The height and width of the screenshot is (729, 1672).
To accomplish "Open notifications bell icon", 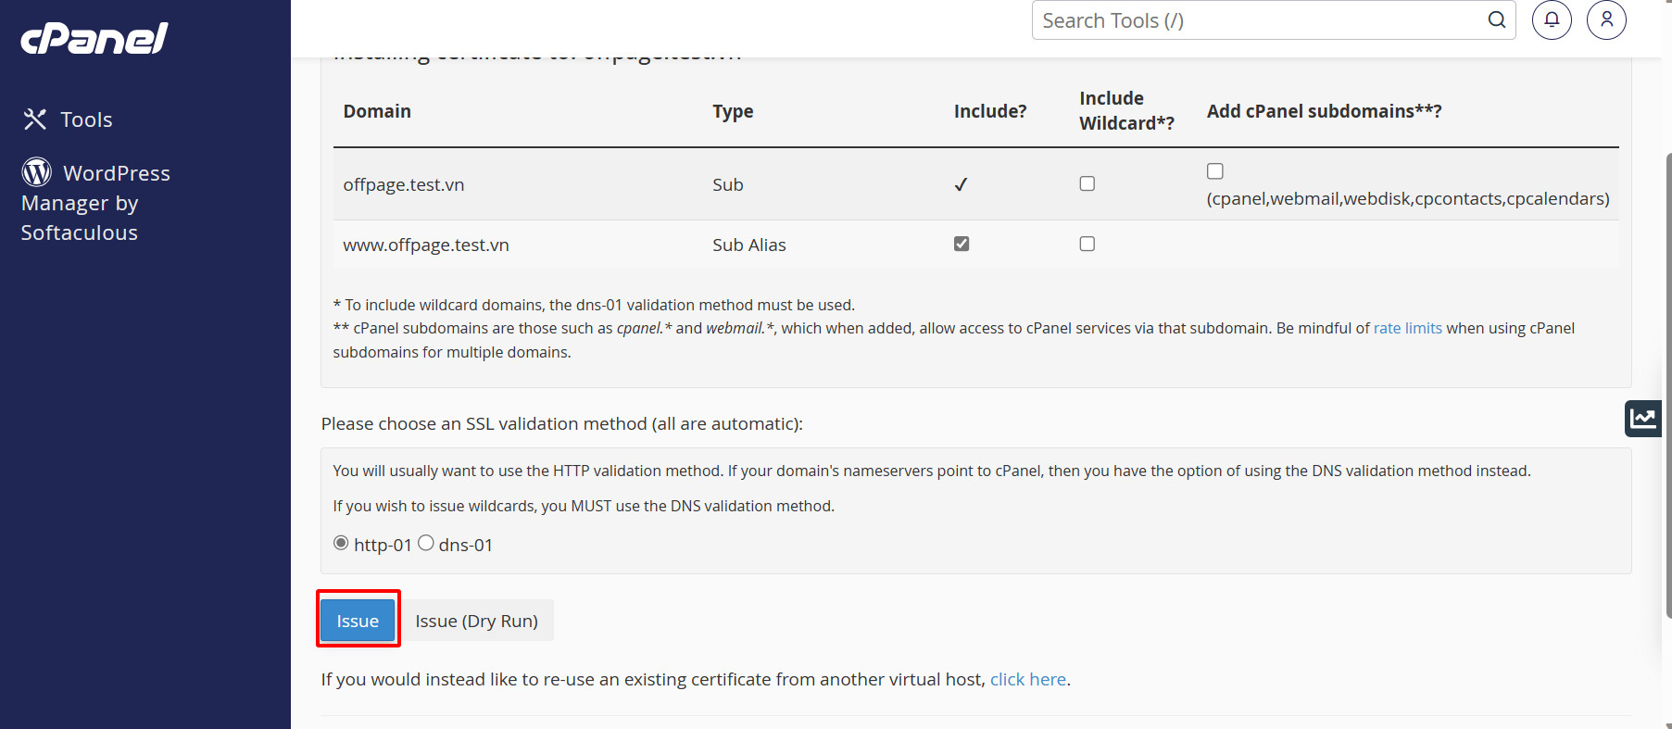I will [x=1552, y=19].
